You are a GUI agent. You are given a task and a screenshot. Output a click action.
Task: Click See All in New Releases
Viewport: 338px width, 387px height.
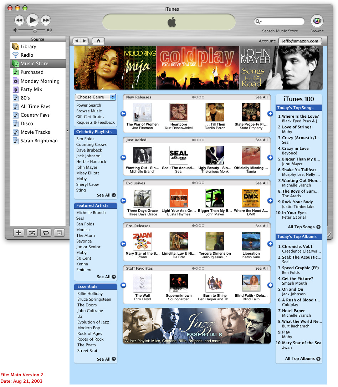pos(261,97)
